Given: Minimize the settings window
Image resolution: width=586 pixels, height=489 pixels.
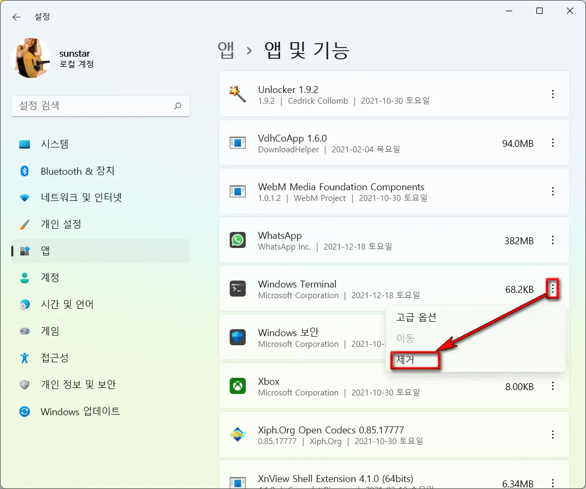Looking at the screenshot, I should click(x=509, y=11).
